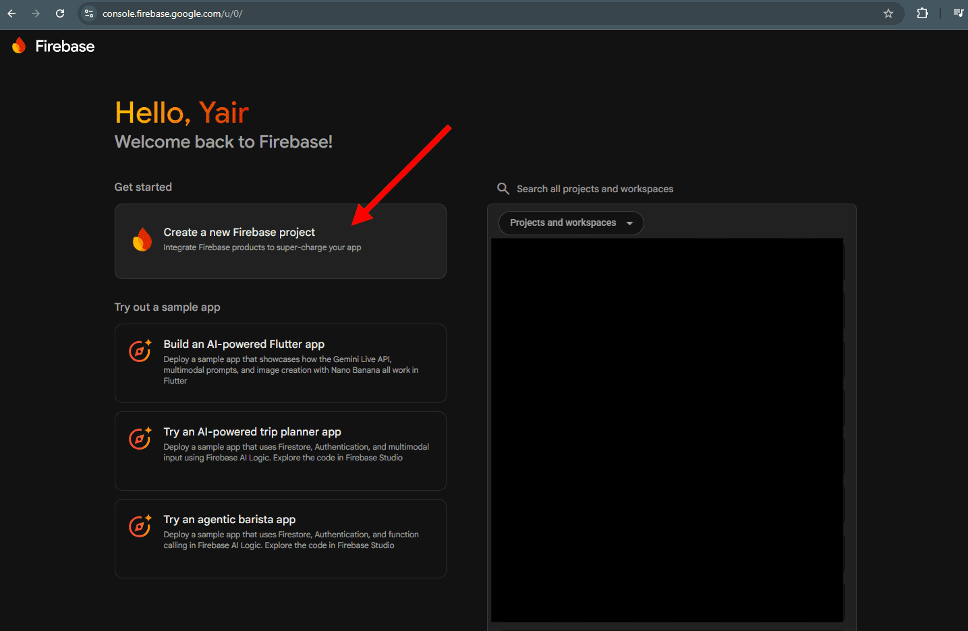
Task: Open Build an AI-powered Flutter app sample
Action: pyautogui.click(x=281, y=363)
